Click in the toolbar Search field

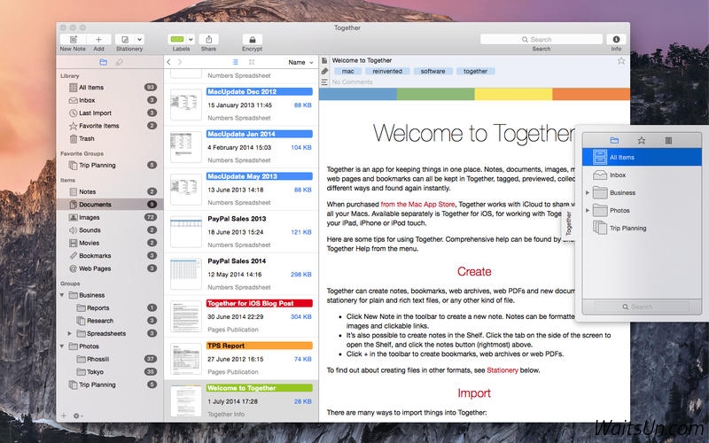(541, 39)
